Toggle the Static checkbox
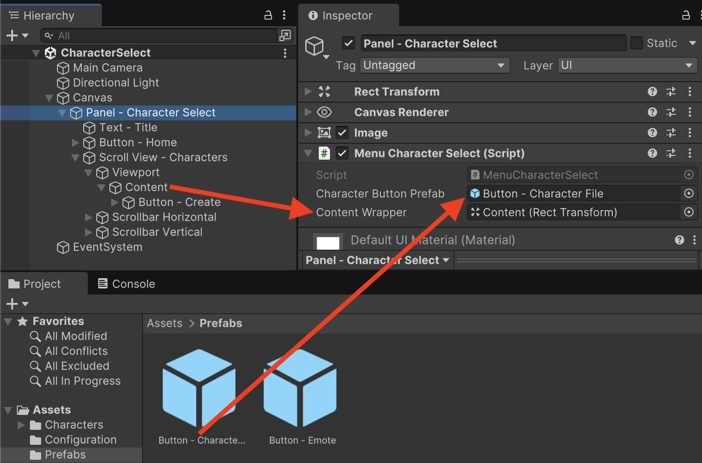Image resolution: width=702 pixels, height=463 pixels. point(637,43)
